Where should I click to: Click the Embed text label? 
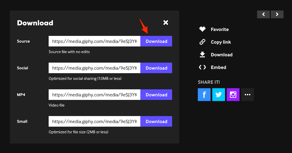[218, 67]
